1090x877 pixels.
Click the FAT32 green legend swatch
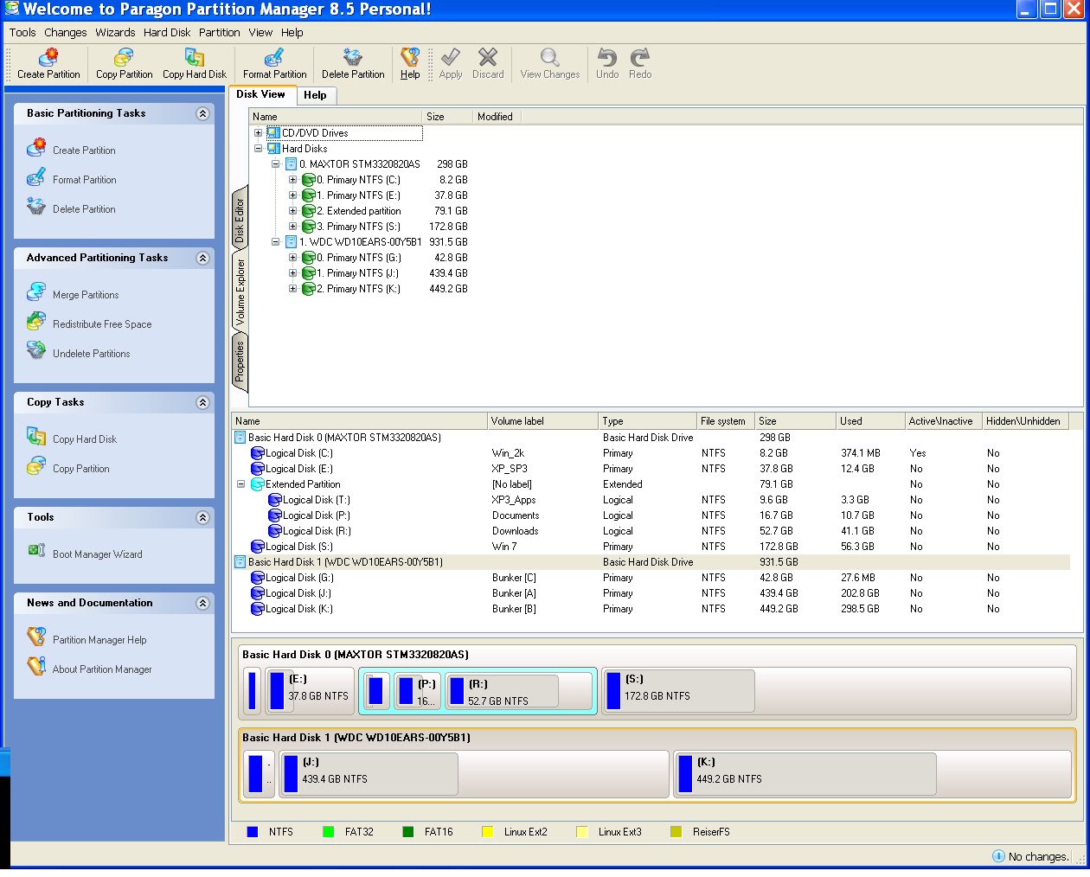pyautogui.click(x=328, y=831)
